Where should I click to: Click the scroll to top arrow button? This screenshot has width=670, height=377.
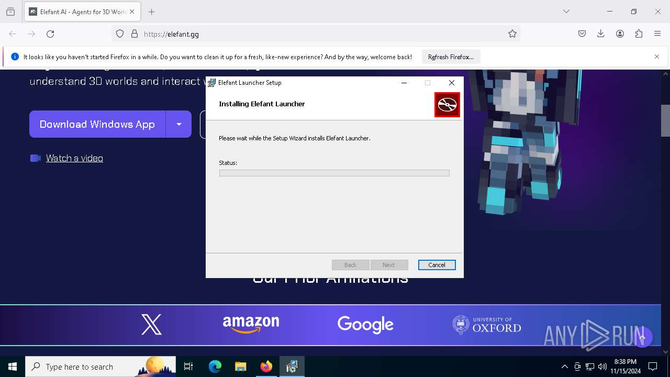pos(643,337)
